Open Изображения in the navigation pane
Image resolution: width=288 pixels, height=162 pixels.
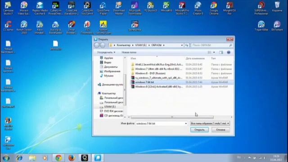click(x=110, y=71)
